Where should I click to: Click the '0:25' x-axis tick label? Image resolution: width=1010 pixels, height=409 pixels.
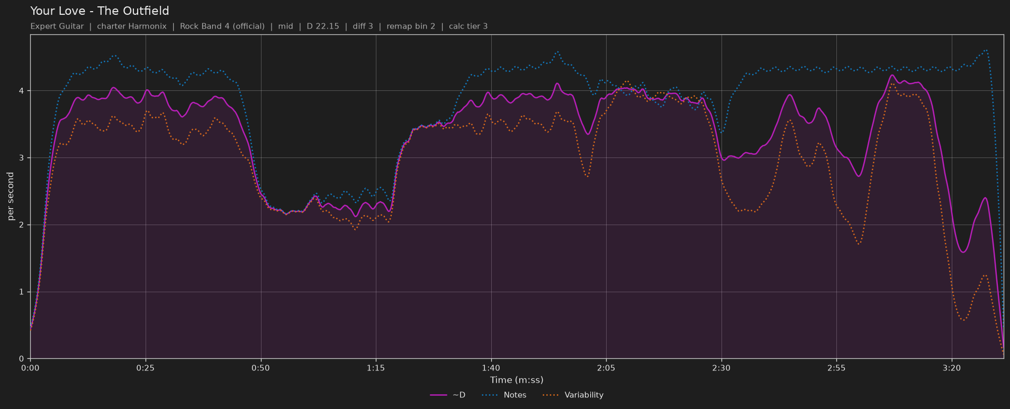pos(146,368)
